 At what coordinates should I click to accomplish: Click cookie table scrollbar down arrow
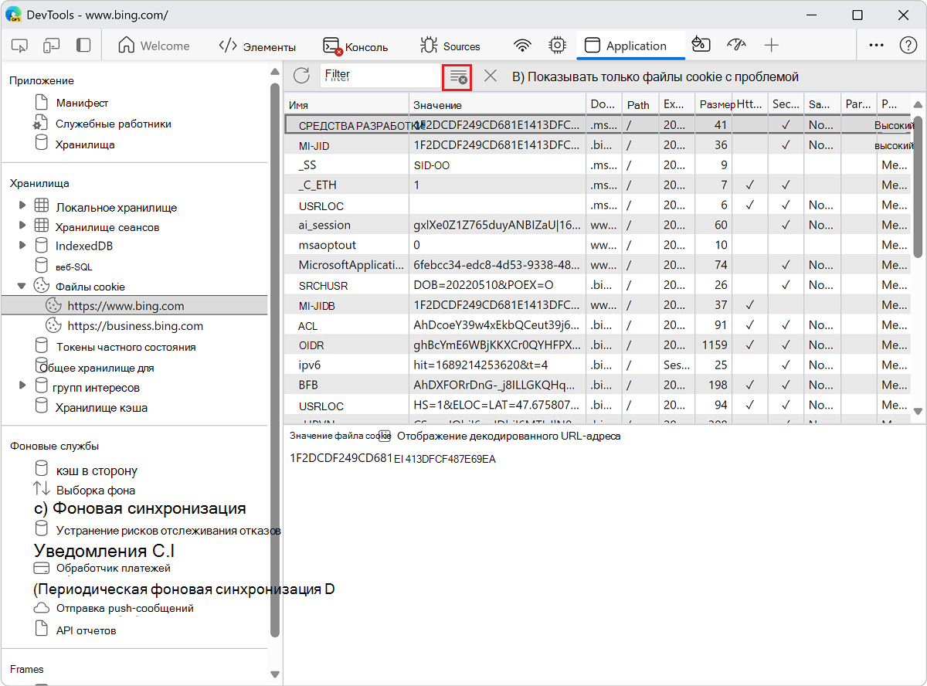[918, 411]
